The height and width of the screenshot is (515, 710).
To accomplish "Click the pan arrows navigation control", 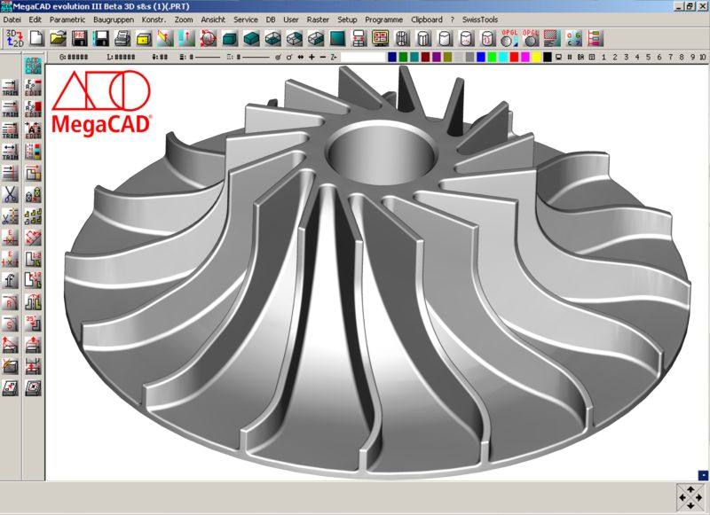I will [690, 497].
